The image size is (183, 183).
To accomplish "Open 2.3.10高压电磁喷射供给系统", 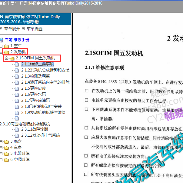I will coord(25,124).
